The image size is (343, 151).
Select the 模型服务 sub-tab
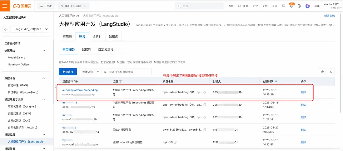pos(68,49)
